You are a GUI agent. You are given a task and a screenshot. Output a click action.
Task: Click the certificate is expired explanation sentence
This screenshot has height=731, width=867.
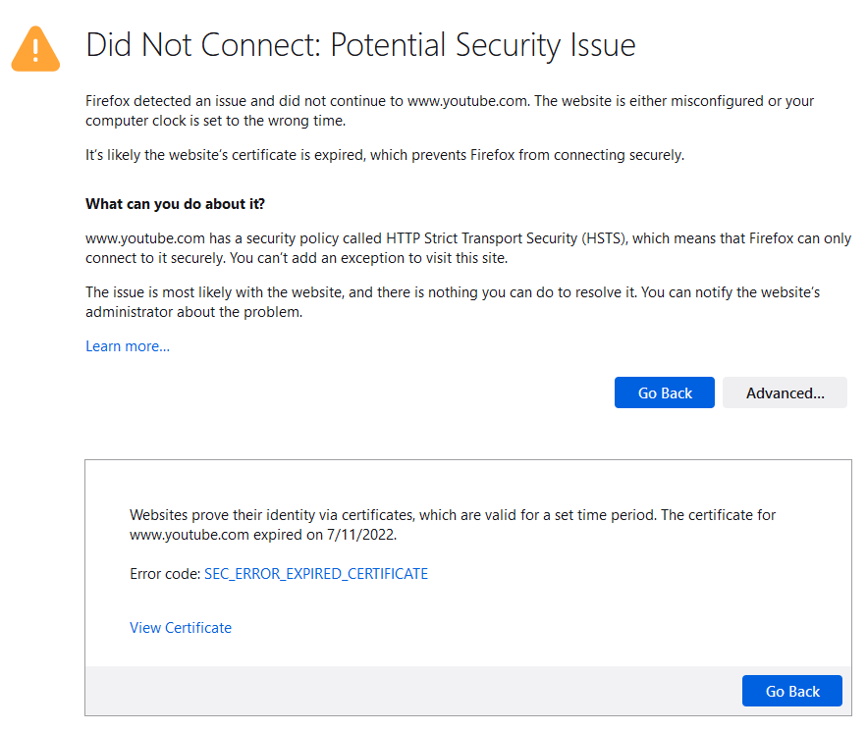pos(385,155)
